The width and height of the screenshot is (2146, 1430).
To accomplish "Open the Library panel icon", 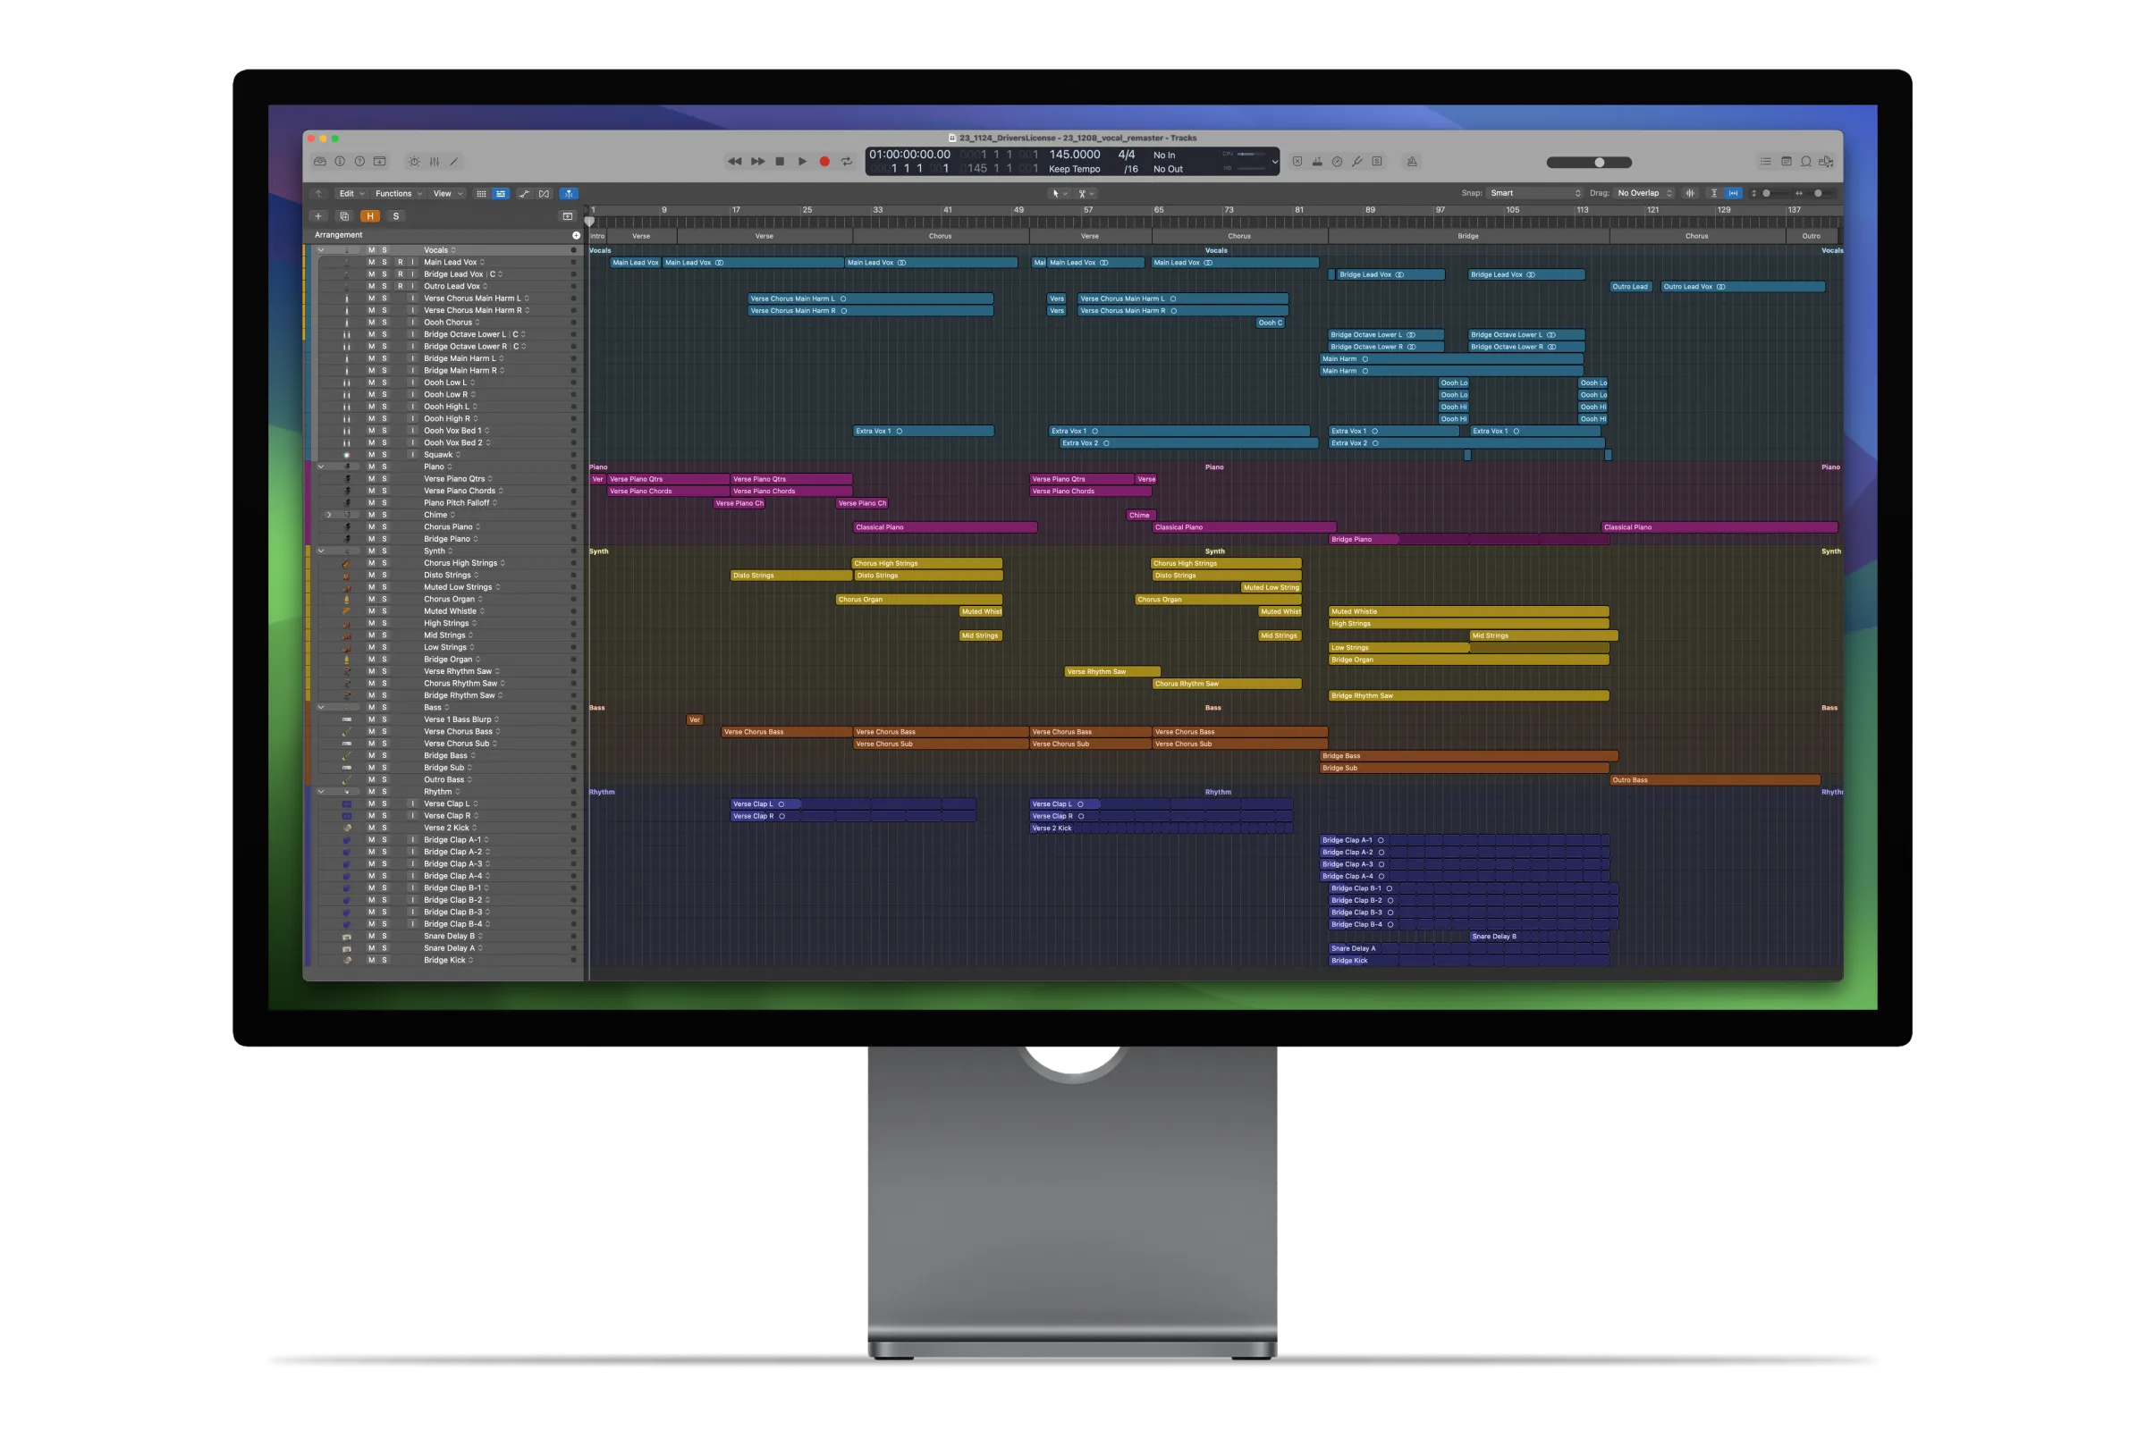I will [x=319, y=162].
